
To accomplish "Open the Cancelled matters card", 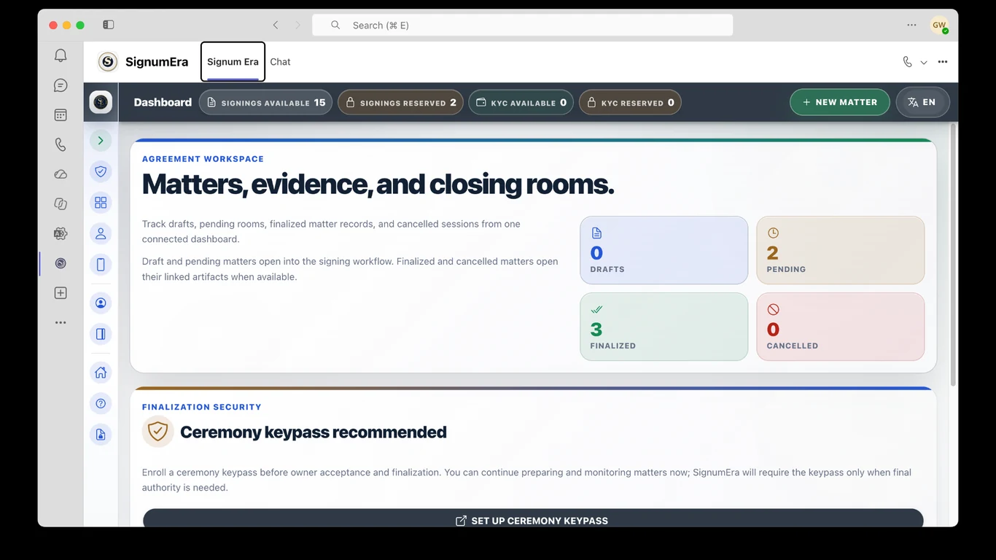I will pos(841,327).
